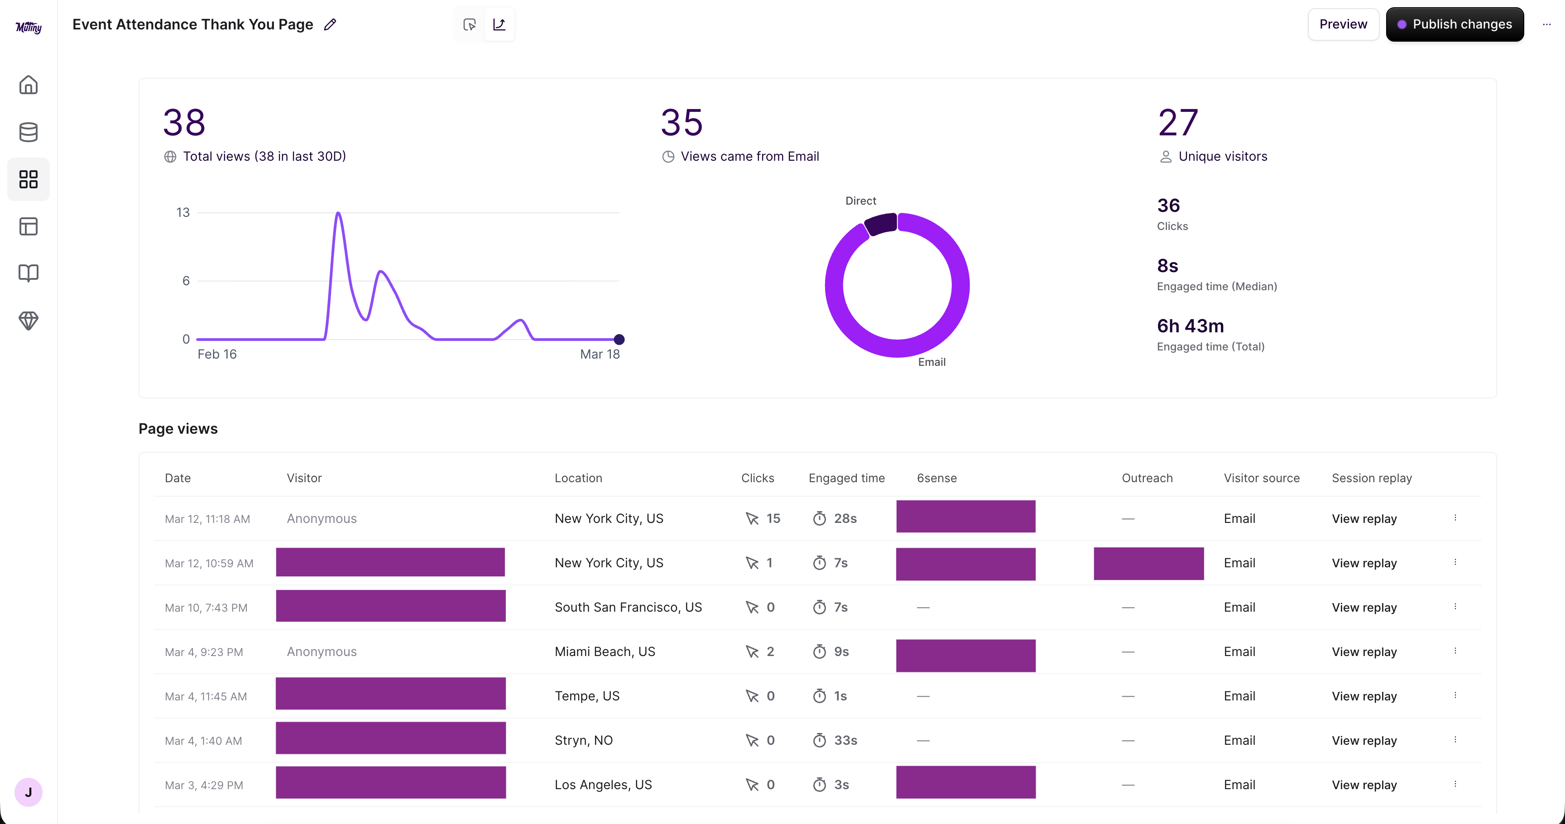1565x824 pixels.
Task: Click the Mutiny logo in the sidebar
Action: tap(29, 27)
